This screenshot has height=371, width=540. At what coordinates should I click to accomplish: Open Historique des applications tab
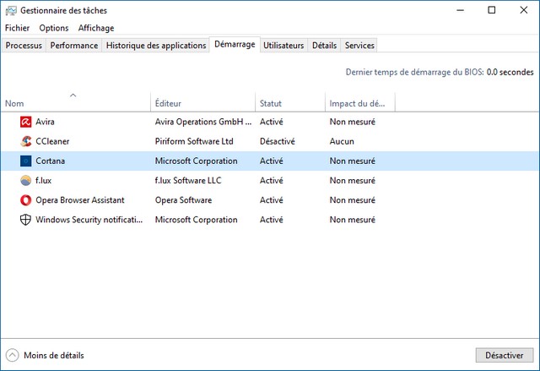156,46
